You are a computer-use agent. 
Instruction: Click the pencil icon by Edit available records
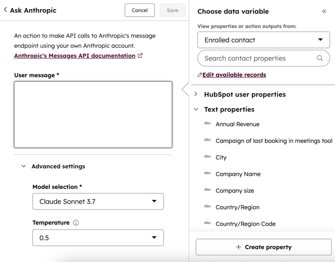(x=200, y=75)
